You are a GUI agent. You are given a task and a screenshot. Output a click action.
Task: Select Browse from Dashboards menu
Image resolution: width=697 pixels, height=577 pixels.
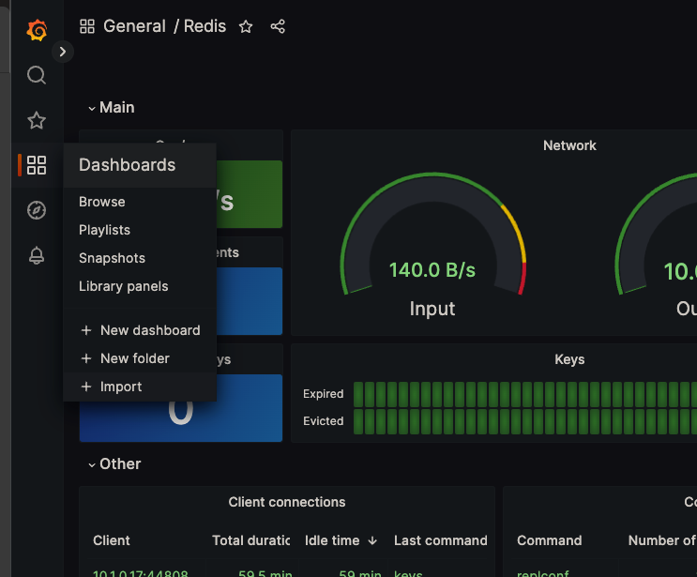pos(102,202)
